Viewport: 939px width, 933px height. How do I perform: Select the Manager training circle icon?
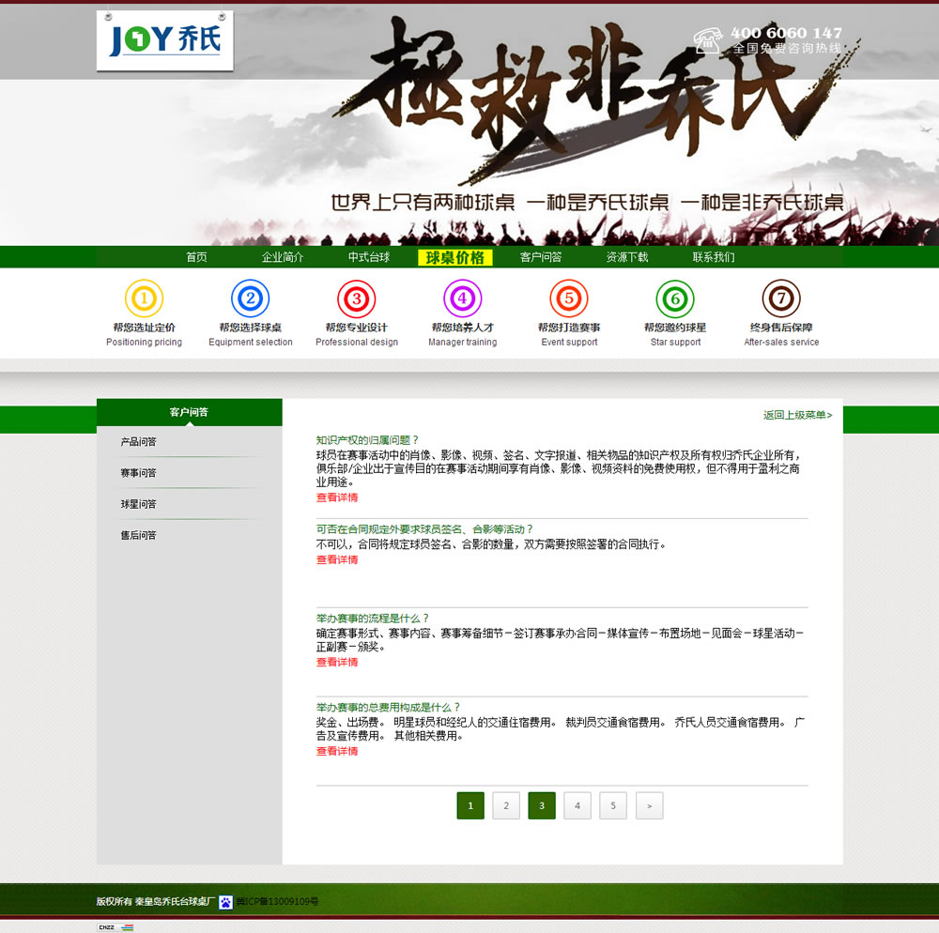tap(463, 299)
